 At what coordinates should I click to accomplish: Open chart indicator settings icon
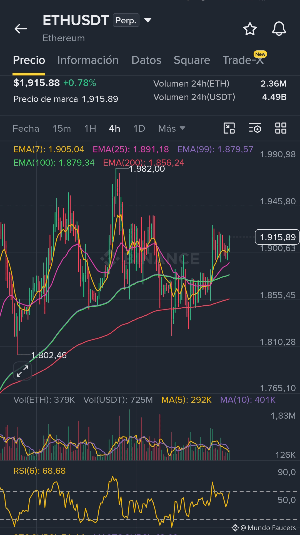255,128
